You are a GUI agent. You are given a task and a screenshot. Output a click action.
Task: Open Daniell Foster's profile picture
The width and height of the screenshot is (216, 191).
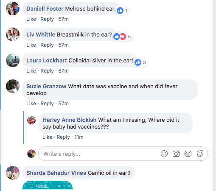(x=13, y=8)
